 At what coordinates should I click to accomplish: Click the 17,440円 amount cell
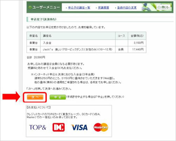tap(138, 49)
